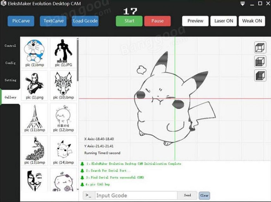This screenshot has width=271, height=202.
Task: Switch to the Setting tab
Action: point(10,80)
